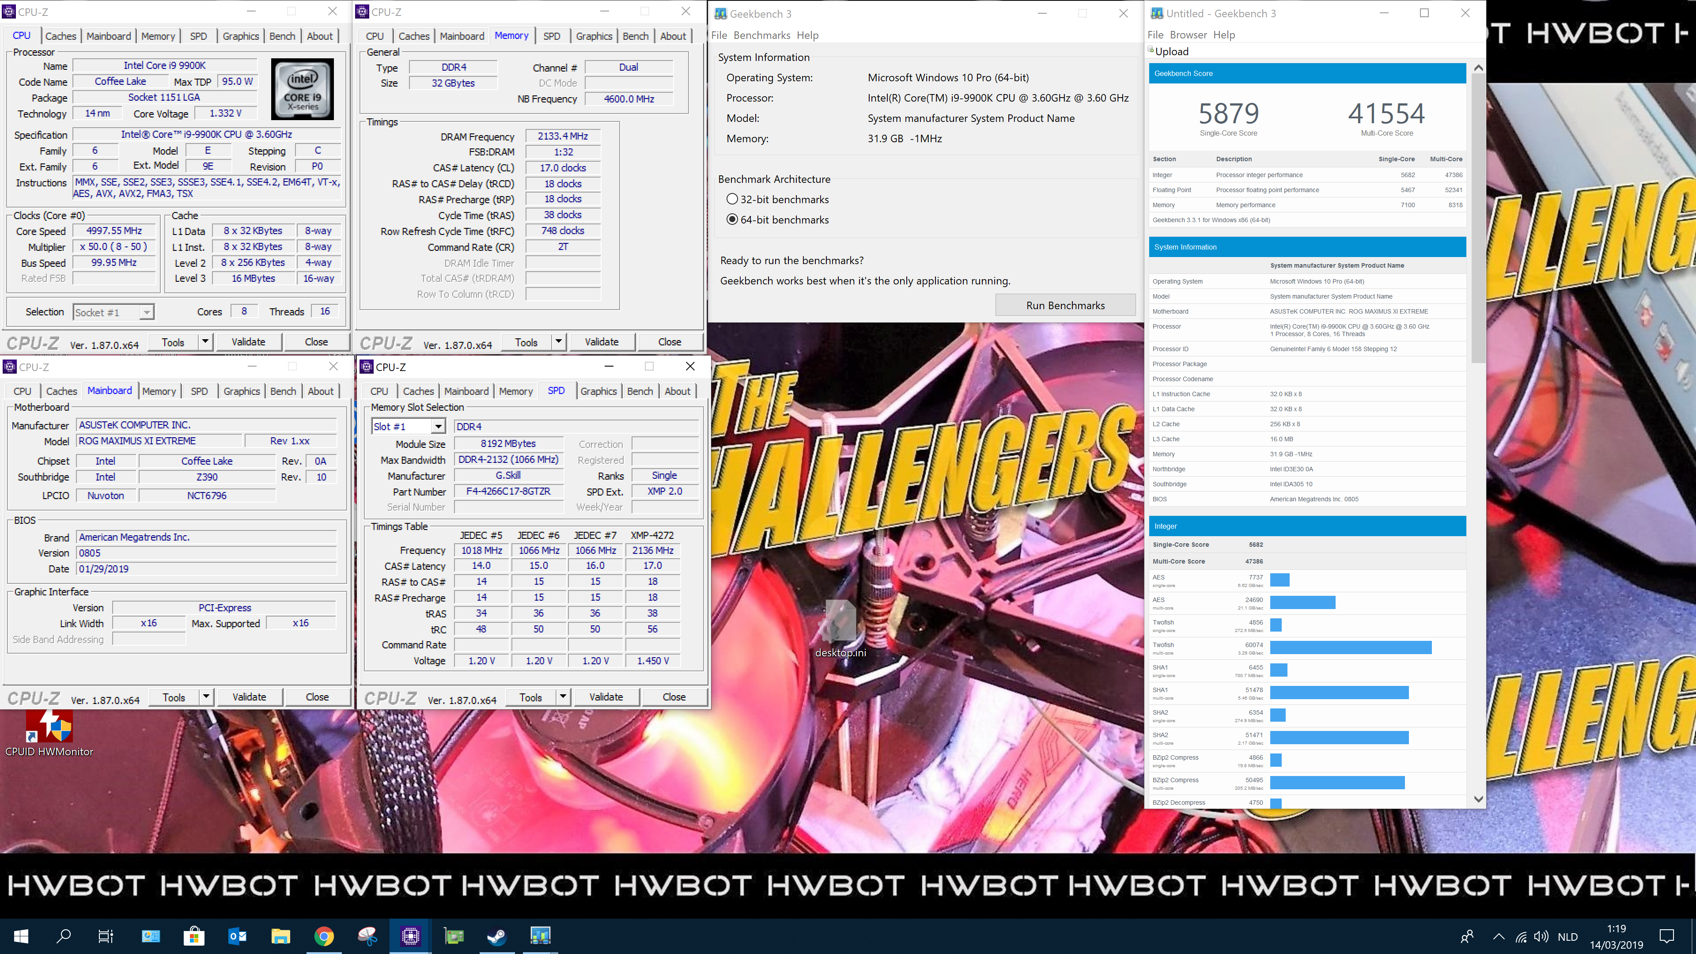Open Bench tab in Memory window
This screenshot has height=954, width=1696.
pyautogui.click(x=636, y=36)
